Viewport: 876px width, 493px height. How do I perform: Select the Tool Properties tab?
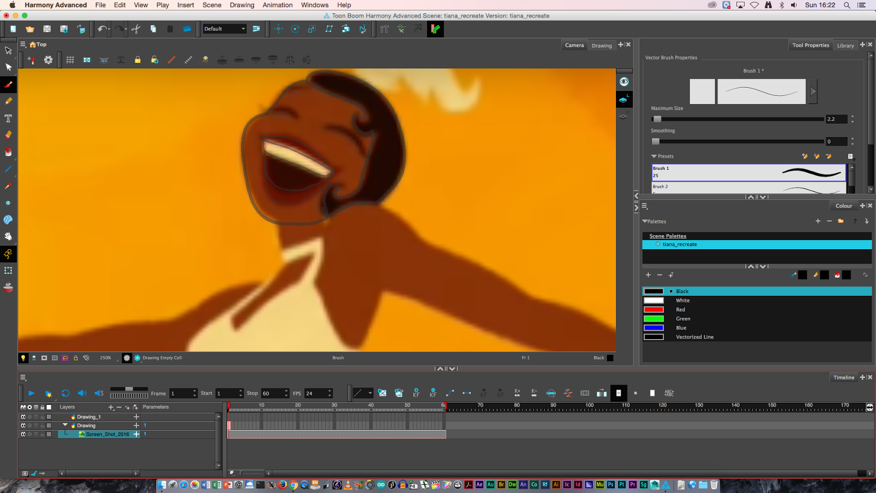point(811,45)
